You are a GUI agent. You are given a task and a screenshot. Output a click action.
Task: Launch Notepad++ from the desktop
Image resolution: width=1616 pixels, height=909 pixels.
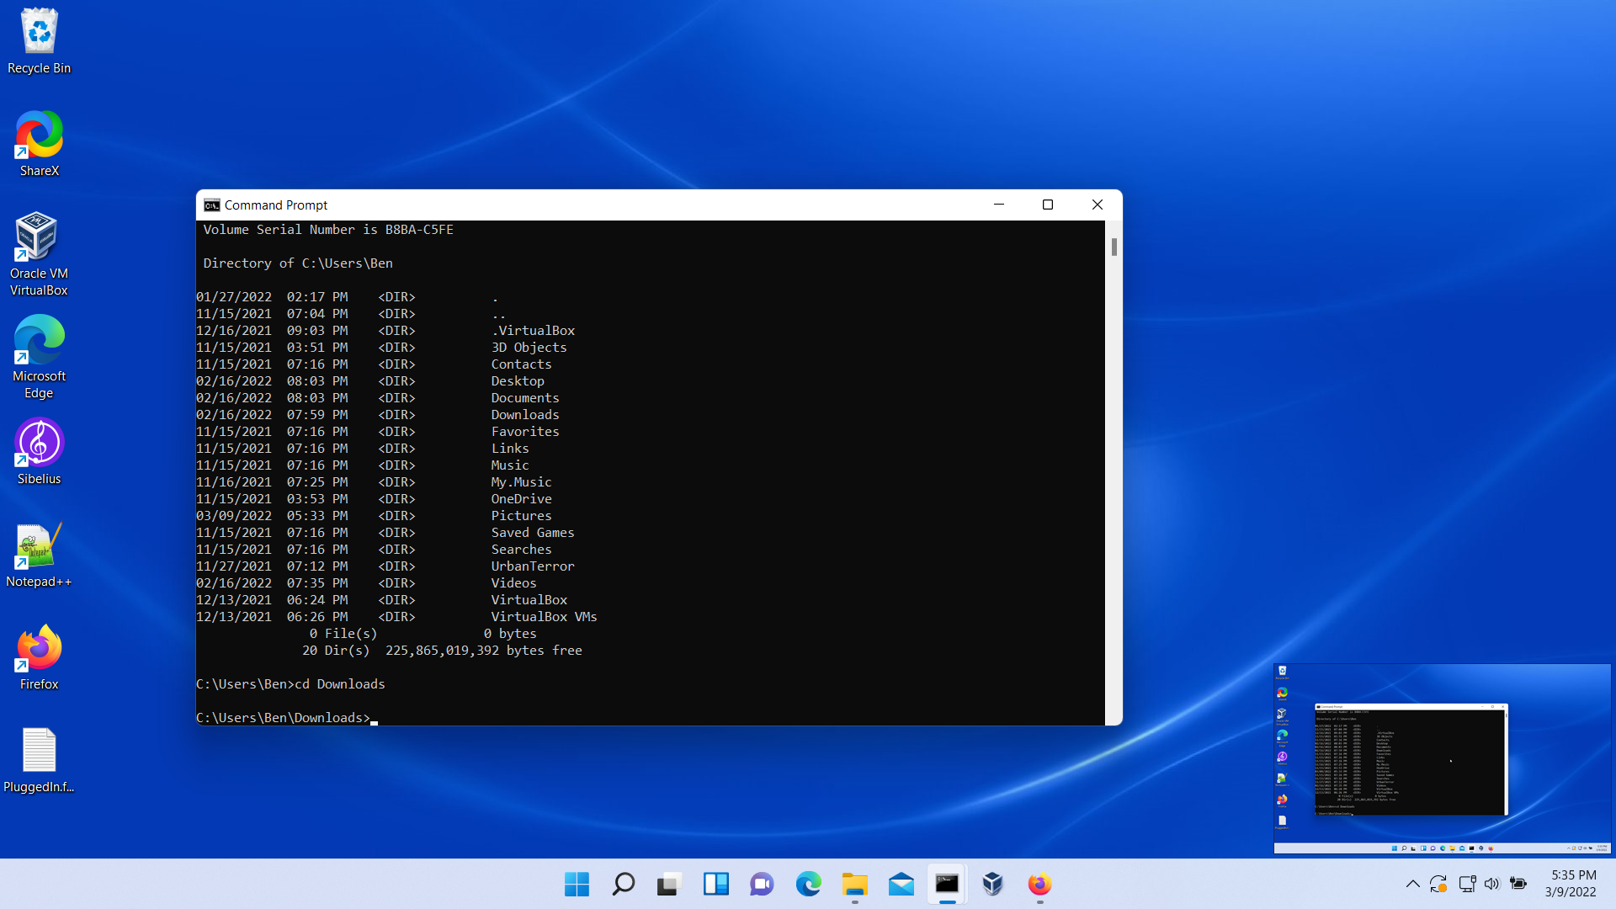tap(39, 547)
